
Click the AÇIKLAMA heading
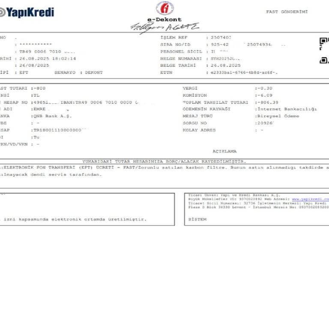tap(224, 151)
